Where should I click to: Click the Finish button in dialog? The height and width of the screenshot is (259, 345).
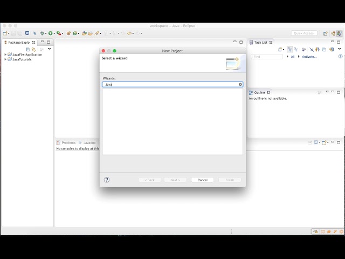230,180
